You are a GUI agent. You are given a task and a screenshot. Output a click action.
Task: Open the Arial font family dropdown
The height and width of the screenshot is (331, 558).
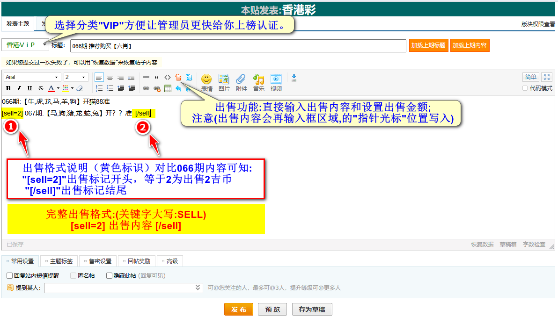pyautogui.click(x=32, y=77)
